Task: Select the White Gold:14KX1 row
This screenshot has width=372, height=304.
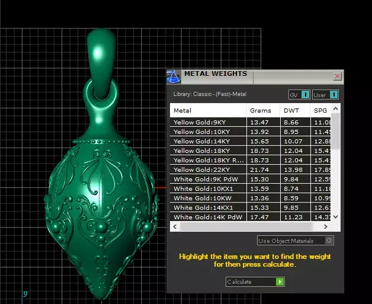Action: tap(251, 207)
